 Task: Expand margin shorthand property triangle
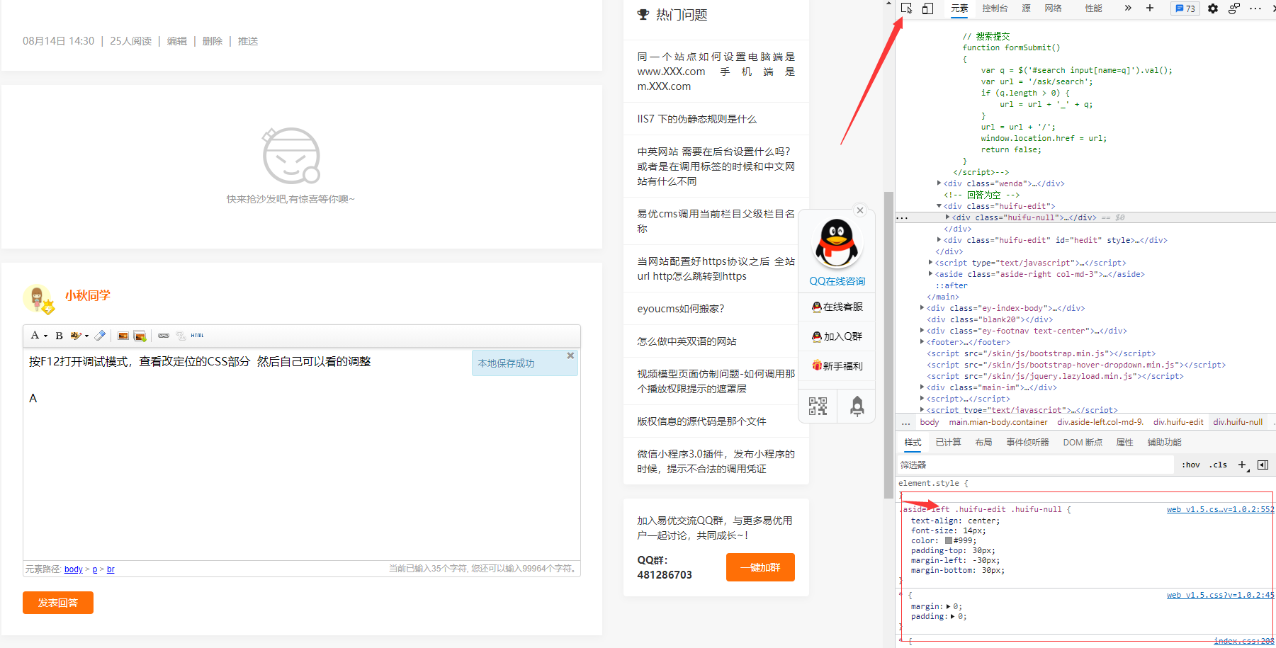[x=948, y=606]
